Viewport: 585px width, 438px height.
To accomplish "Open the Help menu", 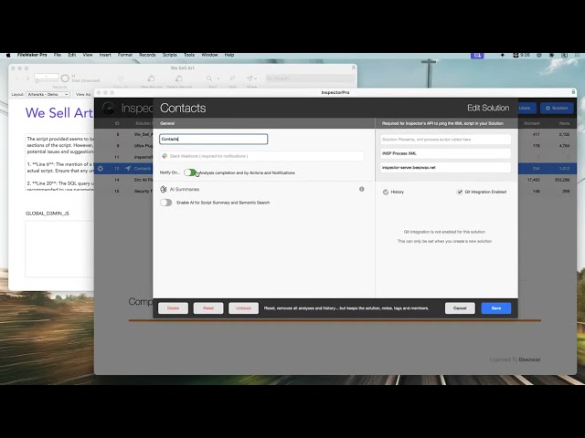I will [229, 55].
